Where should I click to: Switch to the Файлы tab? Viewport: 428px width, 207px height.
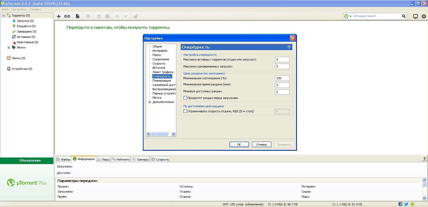point(63,159)
